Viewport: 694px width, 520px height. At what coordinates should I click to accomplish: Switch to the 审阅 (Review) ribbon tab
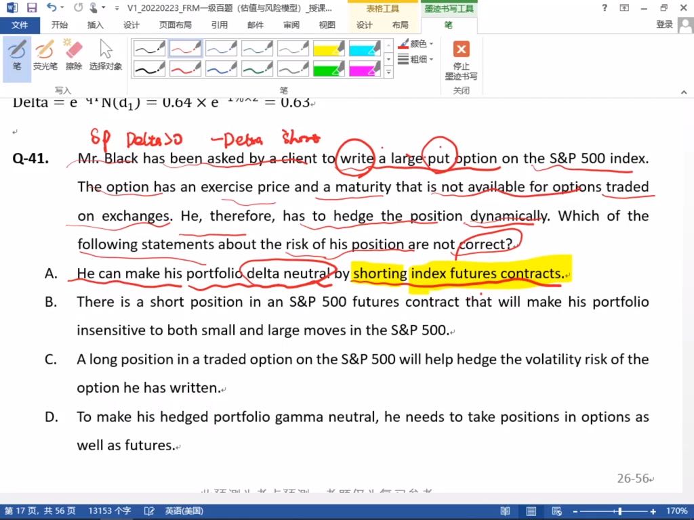point(291,25)
